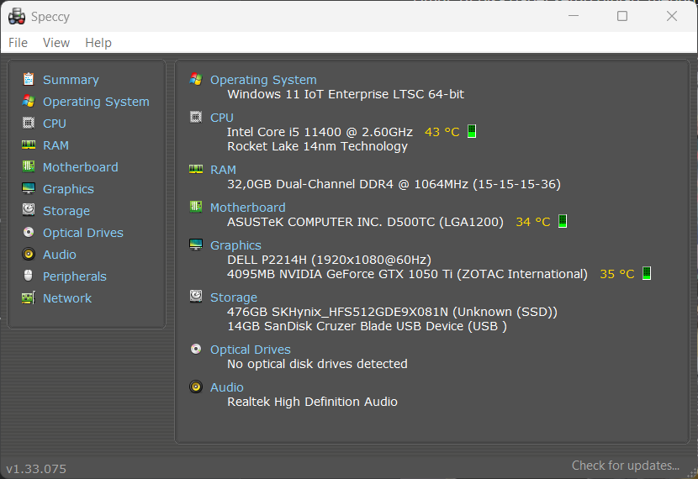Click the Motherboard icon in sidebar
The image size is (698, 479).
coord(29,166)
